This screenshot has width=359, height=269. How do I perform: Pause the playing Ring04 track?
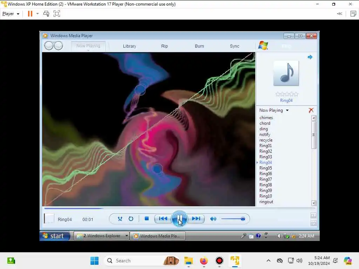179,219
